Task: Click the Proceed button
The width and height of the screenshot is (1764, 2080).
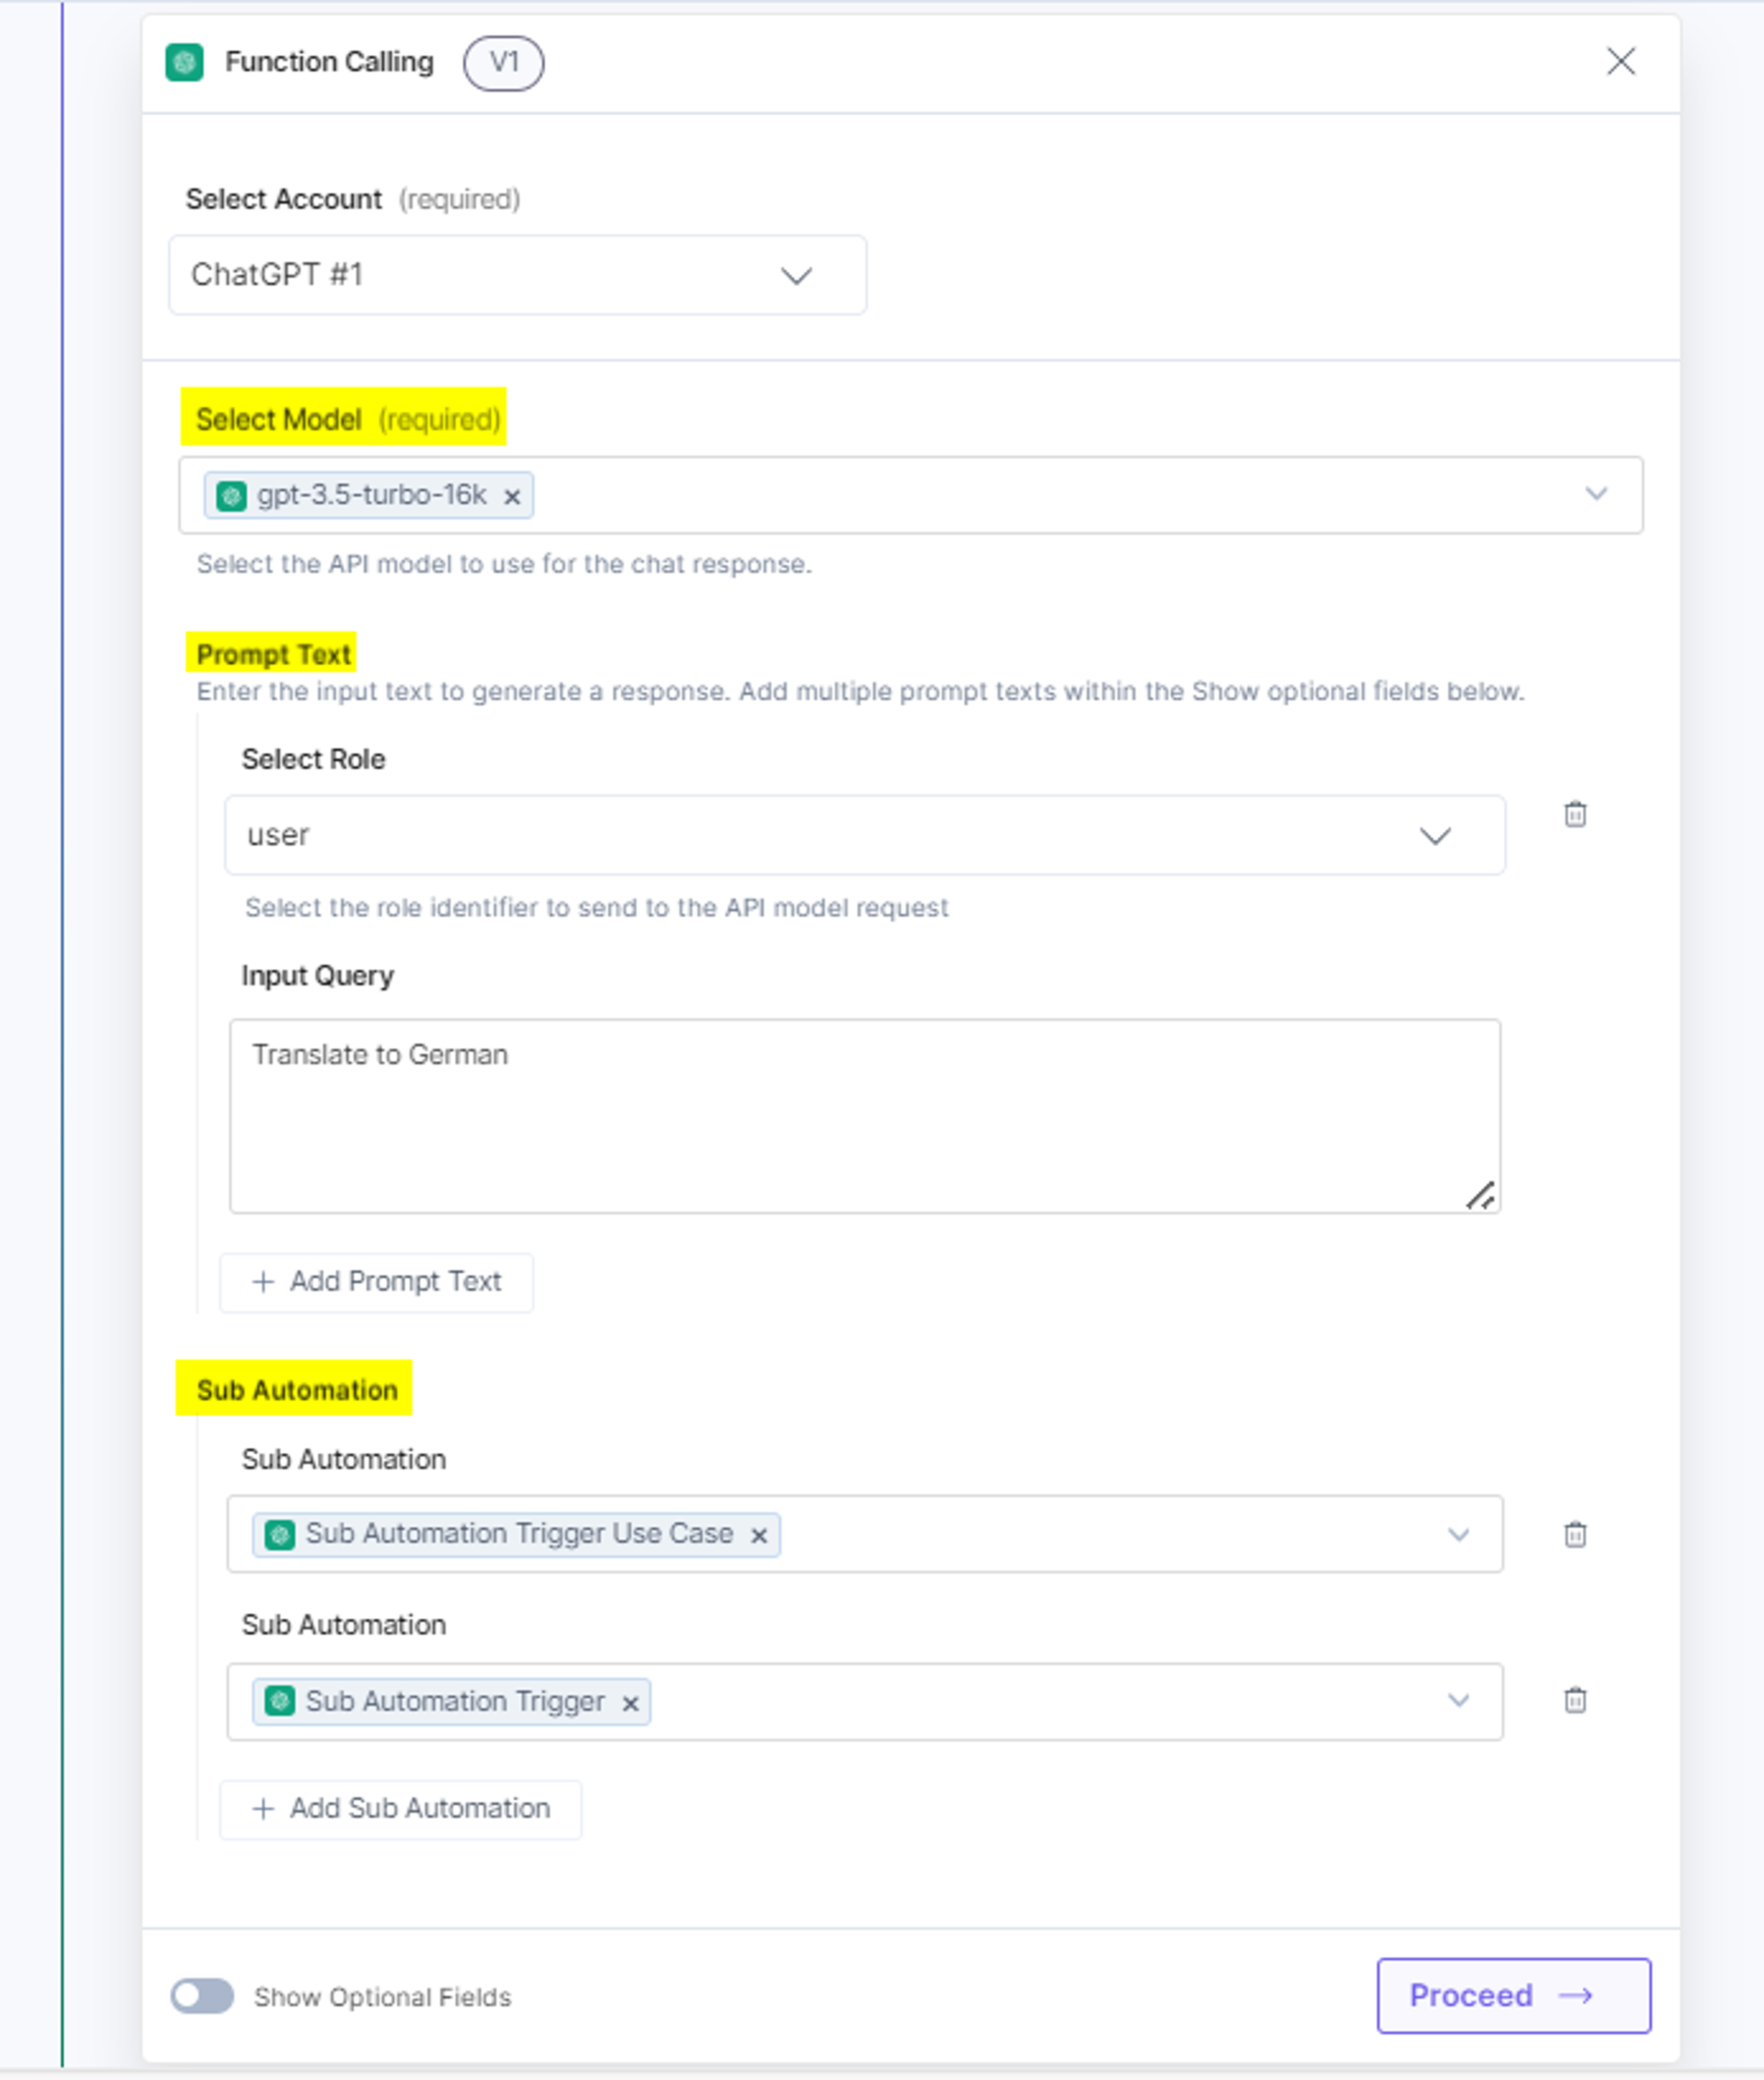Action: 1514,1996
